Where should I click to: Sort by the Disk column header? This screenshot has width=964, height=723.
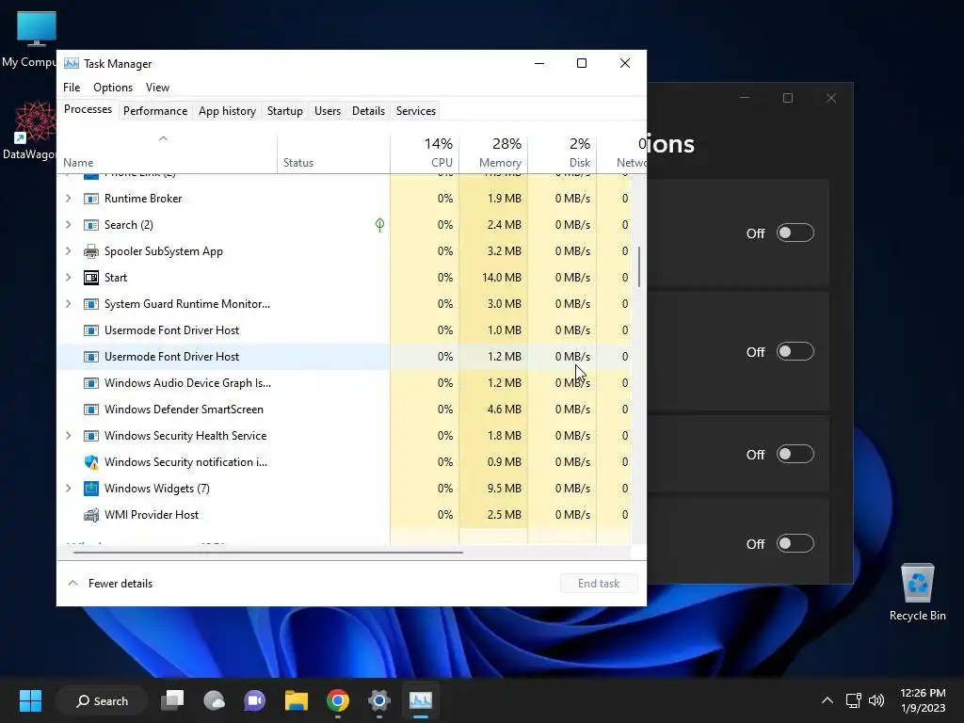click(563, 153)
